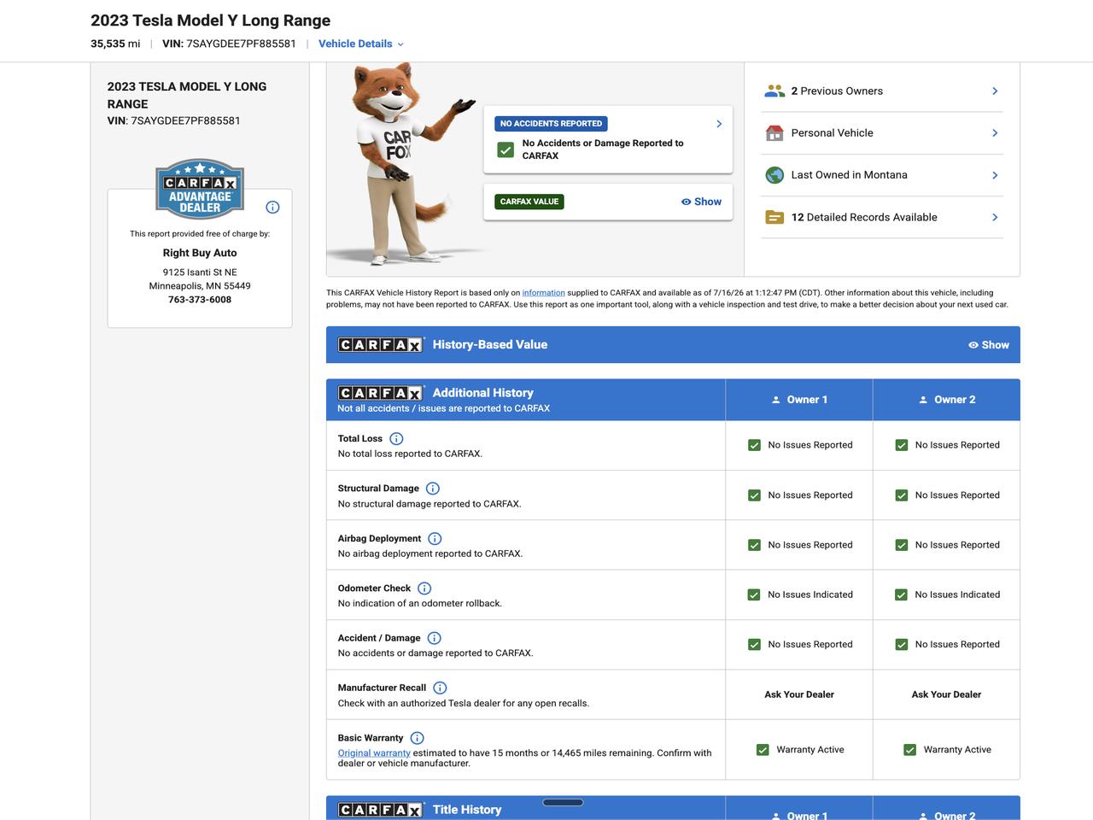
Task: Show History-Based Value in blue header
Action: point(989,345)
